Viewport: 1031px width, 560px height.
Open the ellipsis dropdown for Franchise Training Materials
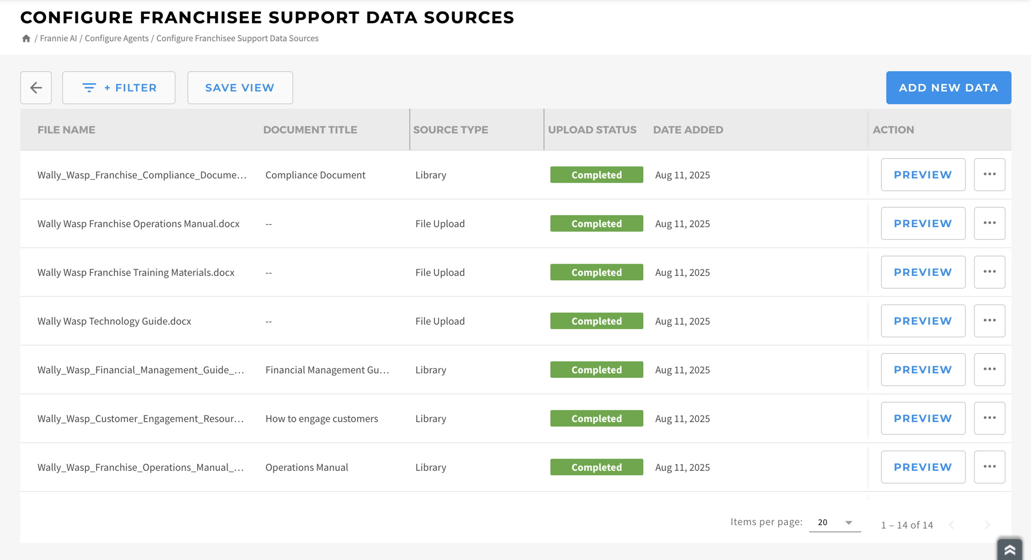coord(990,272)
